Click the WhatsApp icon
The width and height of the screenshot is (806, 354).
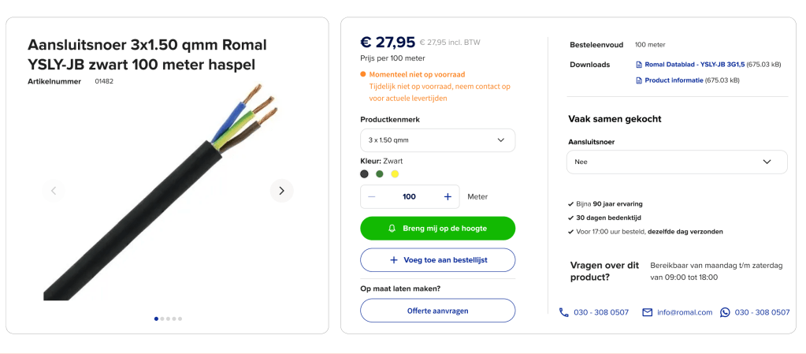pyautogui.click(x=725, y=312)
